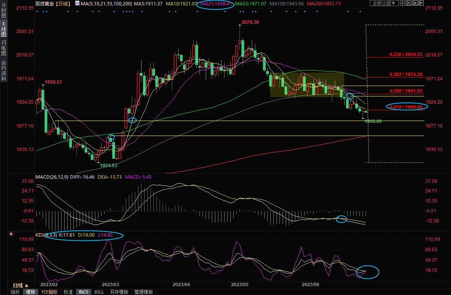
Task: Click the 管理模板 button
Action: [x=143, y=292]
